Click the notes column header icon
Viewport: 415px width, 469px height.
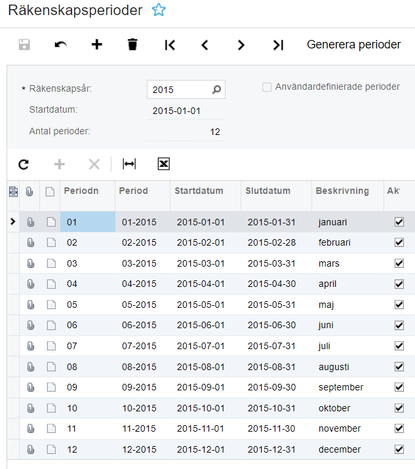tap(50, 192)
